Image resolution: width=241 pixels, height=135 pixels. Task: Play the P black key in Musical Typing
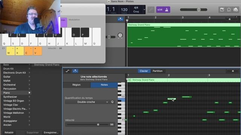(85, 33)
